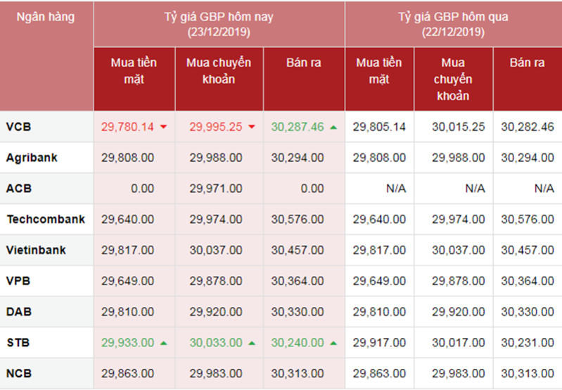This screenshot has width=562, height=390.
Task: Click red down arrow beside 29,780.14
Action: click(164, 127)
